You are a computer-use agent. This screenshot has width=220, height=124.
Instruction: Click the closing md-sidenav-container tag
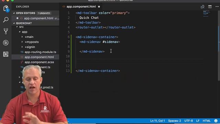point(98,71)
